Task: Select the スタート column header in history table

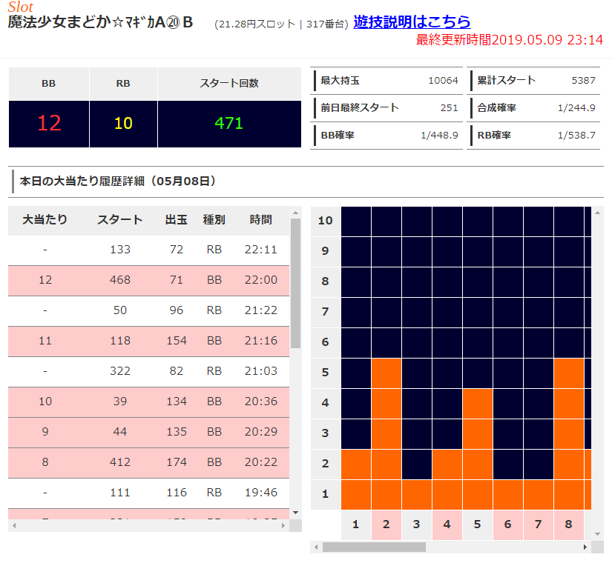Action: (120, 220)
